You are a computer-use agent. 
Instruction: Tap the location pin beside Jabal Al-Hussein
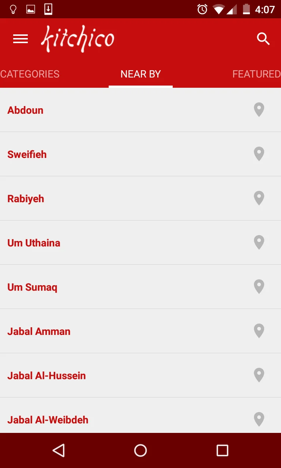tap(259, 375)
